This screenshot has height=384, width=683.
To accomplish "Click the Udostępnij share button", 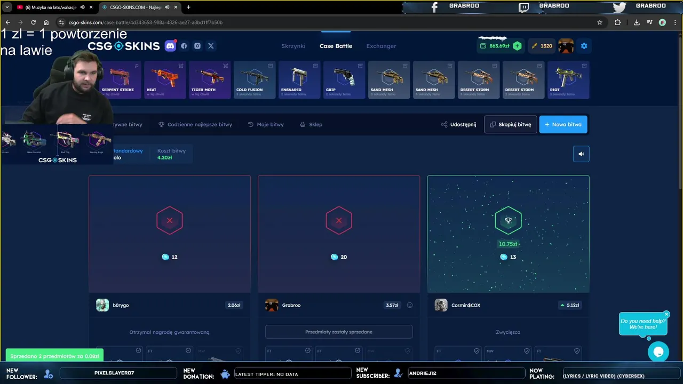I will coord(458,124).
